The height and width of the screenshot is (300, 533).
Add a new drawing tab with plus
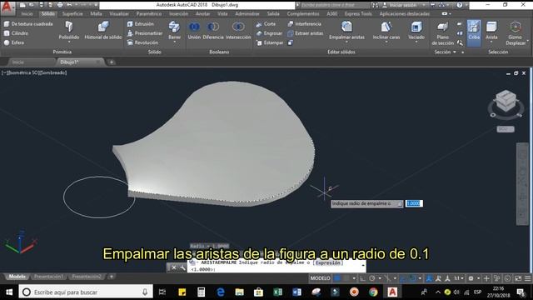coord(112,62)
